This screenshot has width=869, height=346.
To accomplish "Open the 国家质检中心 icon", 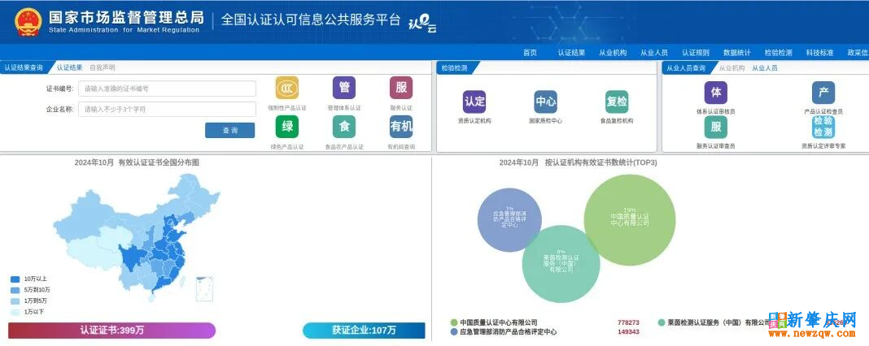I will 545,102.
